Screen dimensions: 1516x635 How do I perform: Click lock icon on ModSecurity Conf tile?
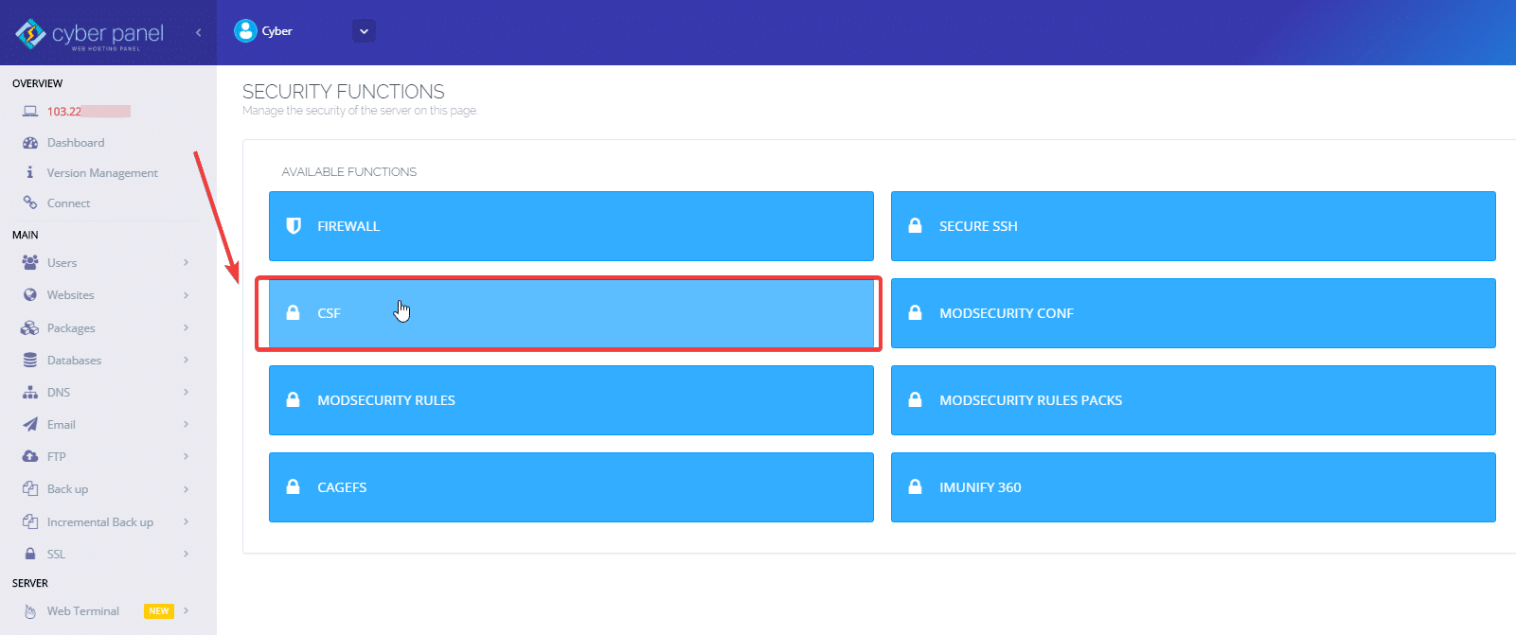pos(915,313)
